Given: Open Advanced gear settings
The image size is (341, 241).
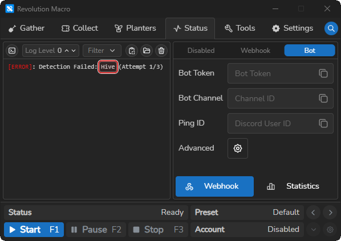Looking at the screenshot, I should point(237,148).
